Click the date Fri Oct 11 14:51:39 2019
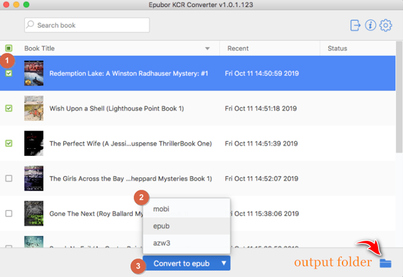This screenshot has width=403, height=277. pos(261,144)
